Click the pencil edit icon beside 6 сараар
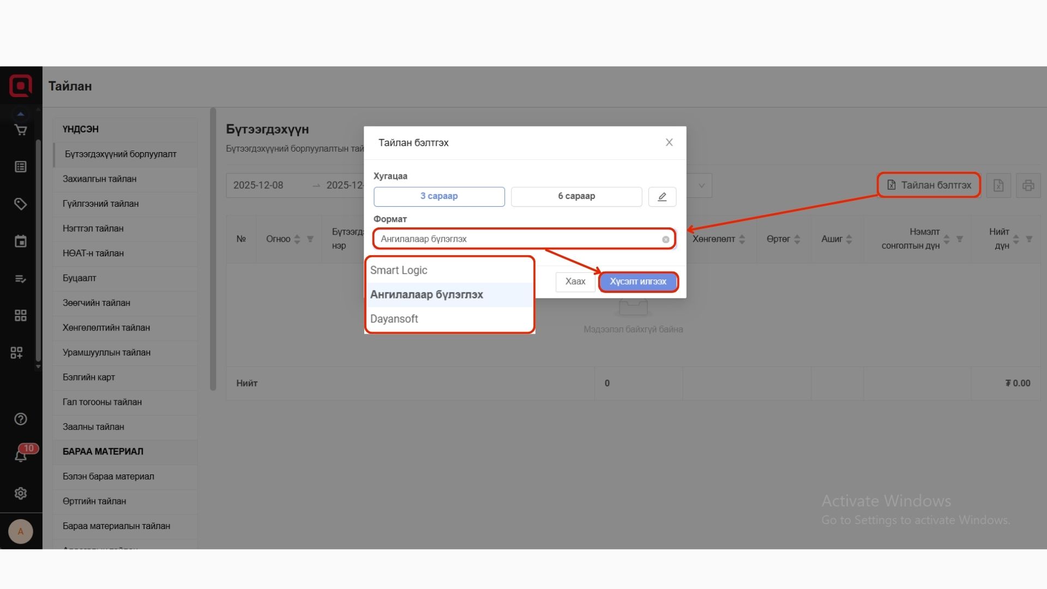Viewport: 1047px width, 589px height. [662, 196]
